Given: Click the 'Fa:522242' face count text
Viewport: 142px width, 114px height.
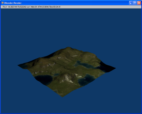Looking at the screenshot, I should [22, 7].
